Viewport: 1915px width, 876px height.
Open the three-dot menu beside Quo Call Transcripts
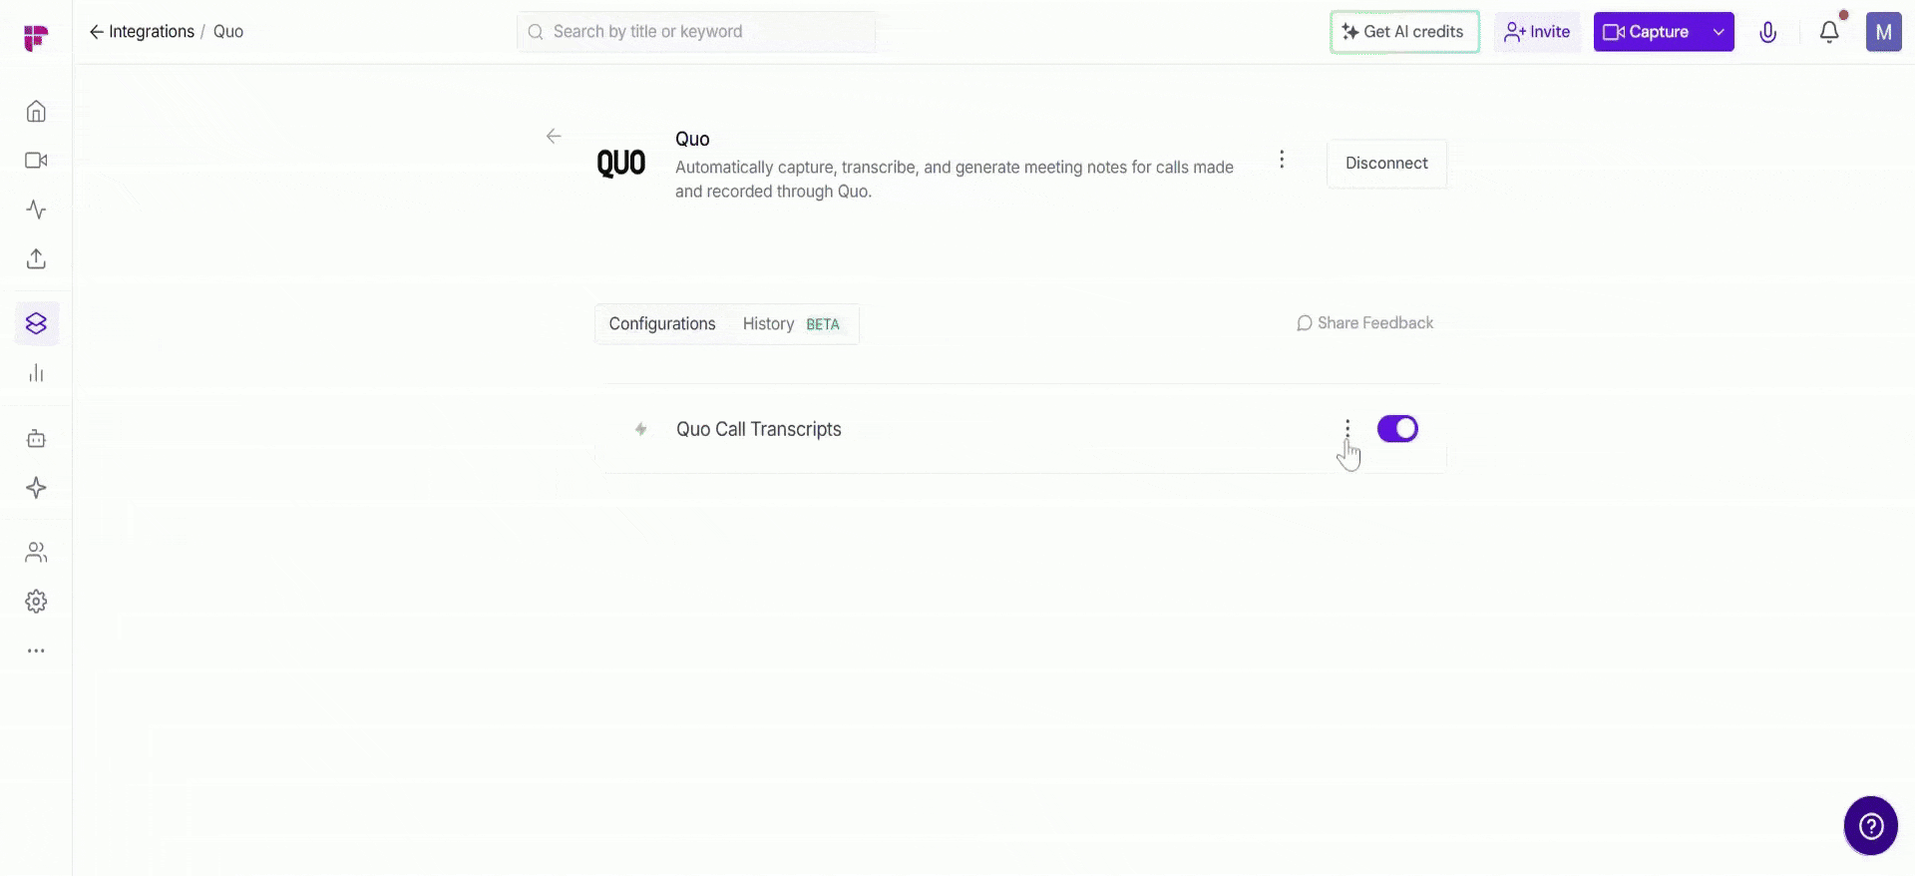[1346, 428]
